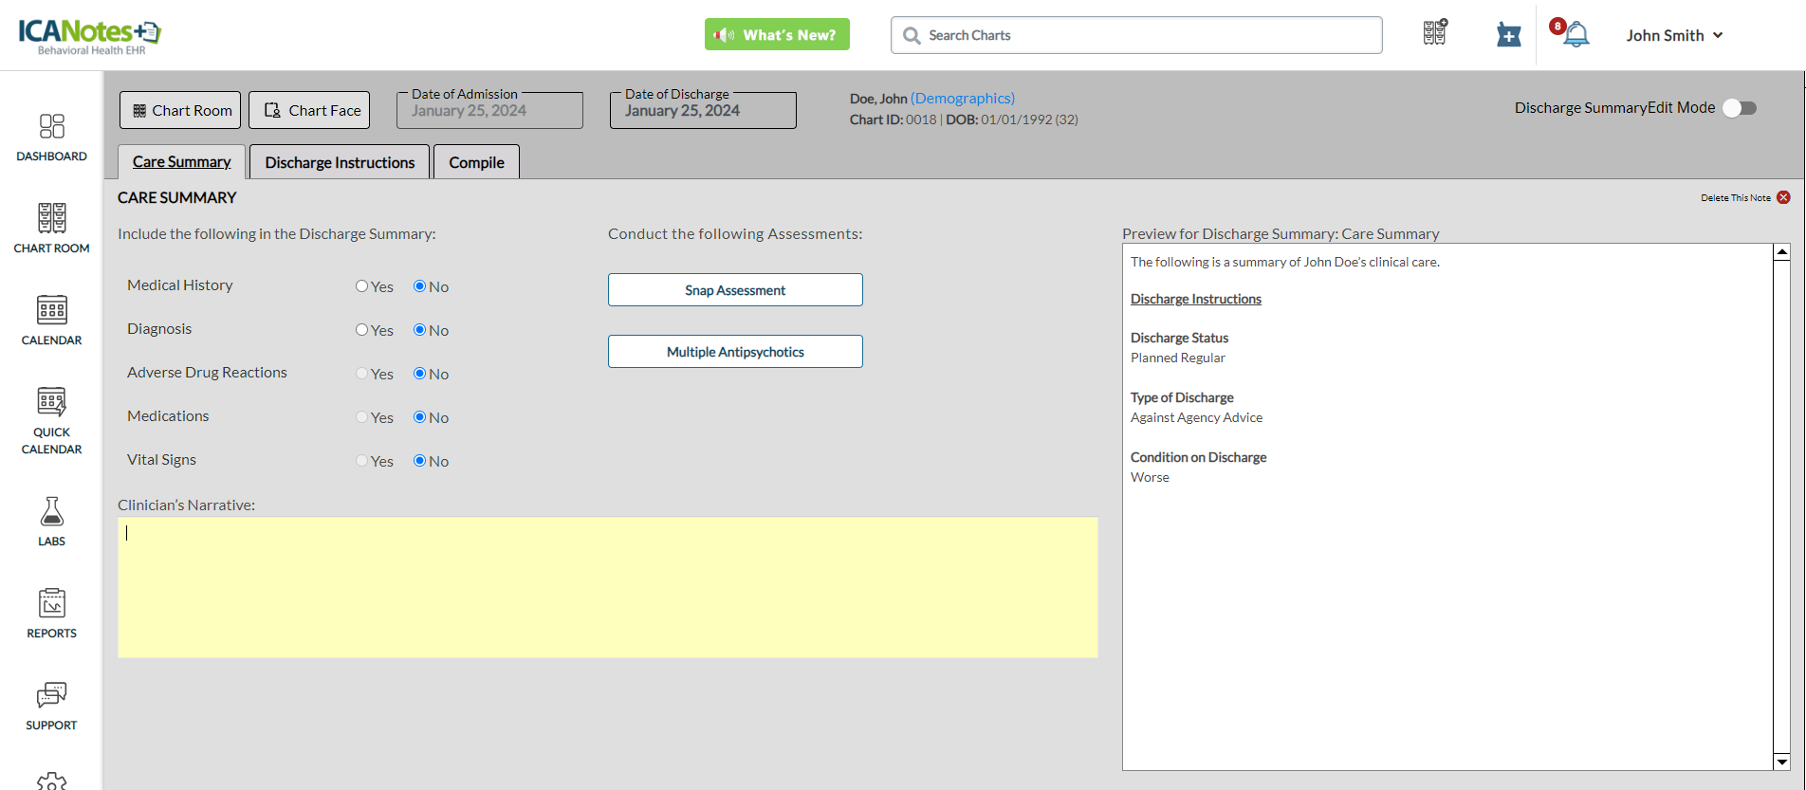Open the Labs flask icon
1806x790 pixels.
51,512
